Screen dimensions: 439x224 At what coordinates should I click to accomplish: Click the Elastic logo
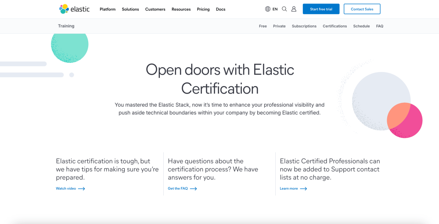pyautogui.click(x=75, y=9)
